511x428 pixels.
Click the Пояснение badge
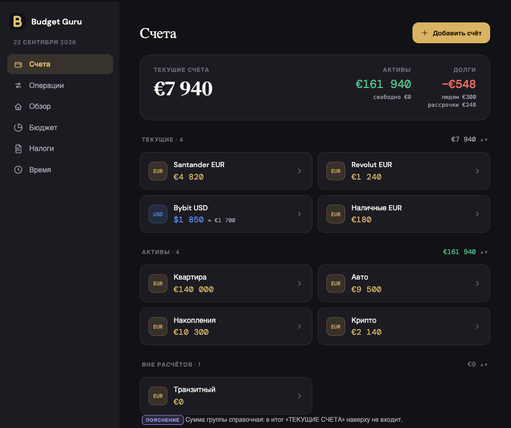[x=163, y=420]
